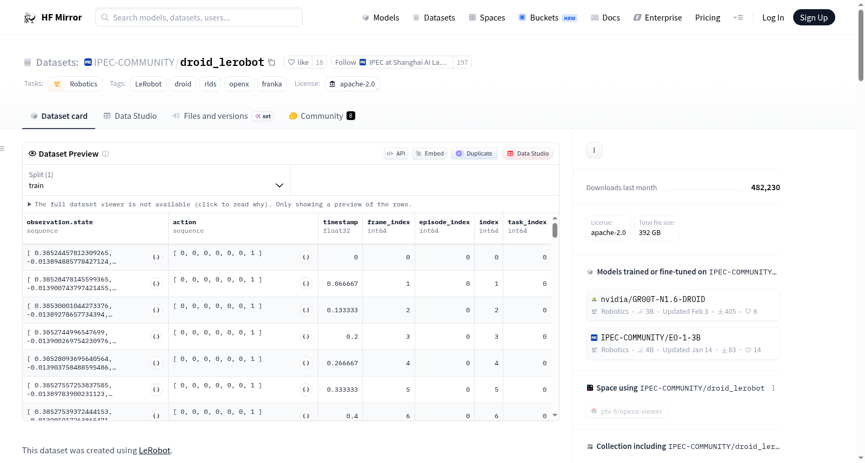Click the Duplicate button
Screen dimensions: 865x463
pos(474,154)
